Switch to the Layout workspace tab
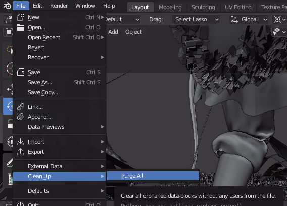Viewport: 287px width, 206px height. pos(140,7)
